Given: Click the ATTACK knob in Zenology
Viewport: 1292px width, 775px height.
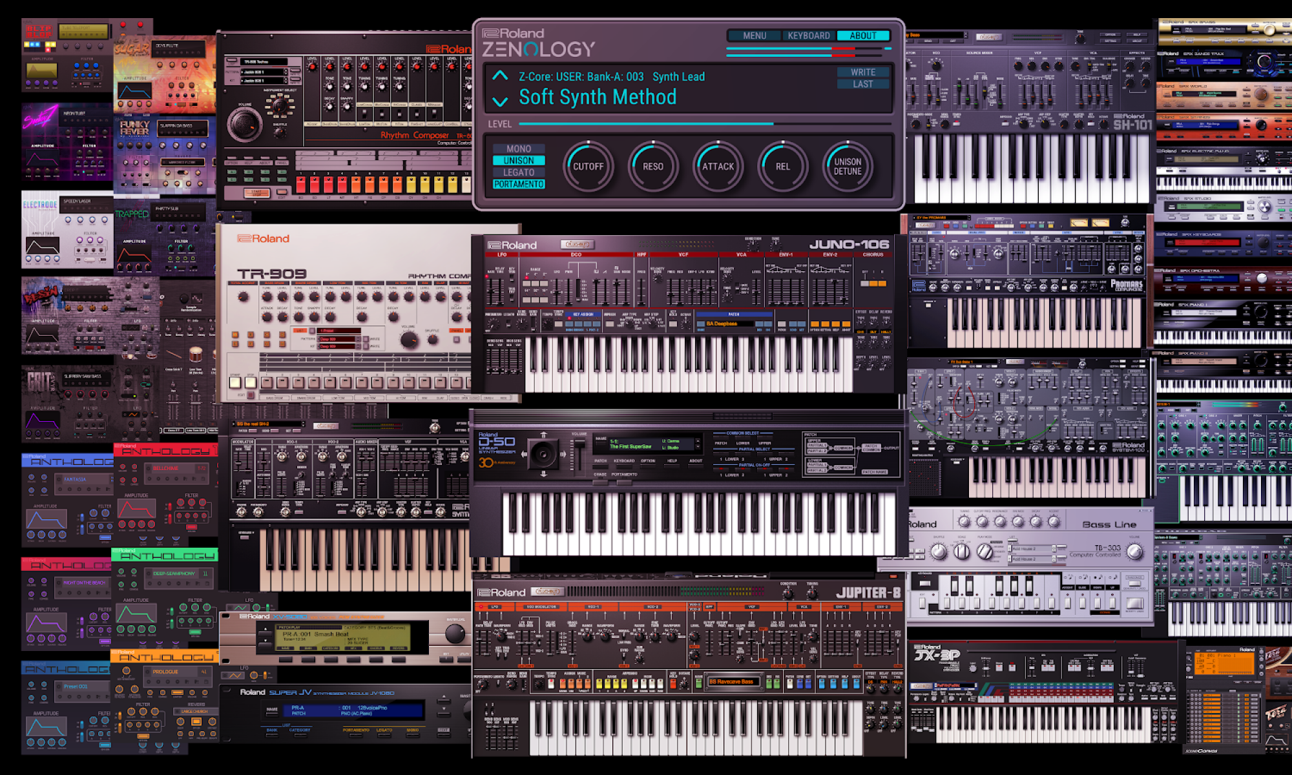Looking at the screenshot, I should 718,167.
